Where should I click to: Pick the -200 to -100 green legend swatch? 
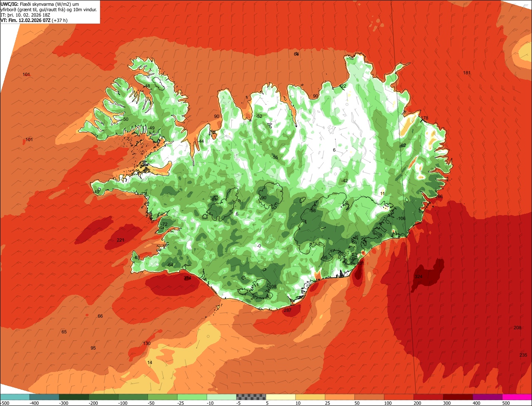[103, 397]
